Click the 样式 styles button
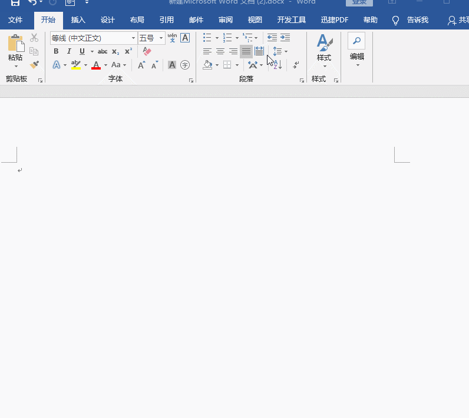The height and width of the screenshot is (418, 469). [324, 50]
